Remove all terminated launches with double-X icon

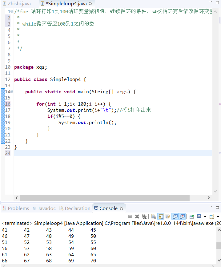(x=144, y=216)
